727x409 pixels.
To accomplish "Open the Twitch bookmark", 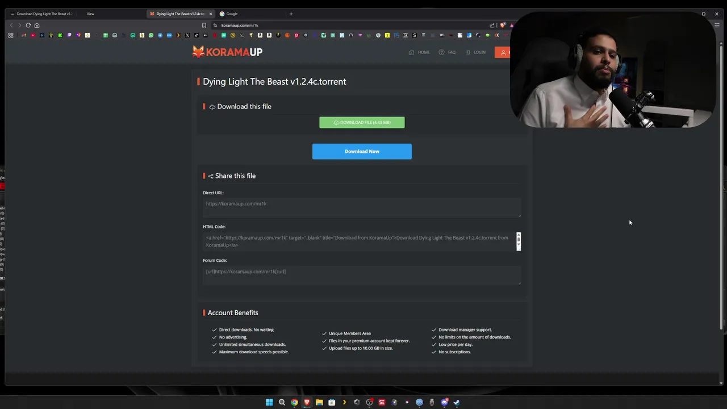I will [69, 35].
